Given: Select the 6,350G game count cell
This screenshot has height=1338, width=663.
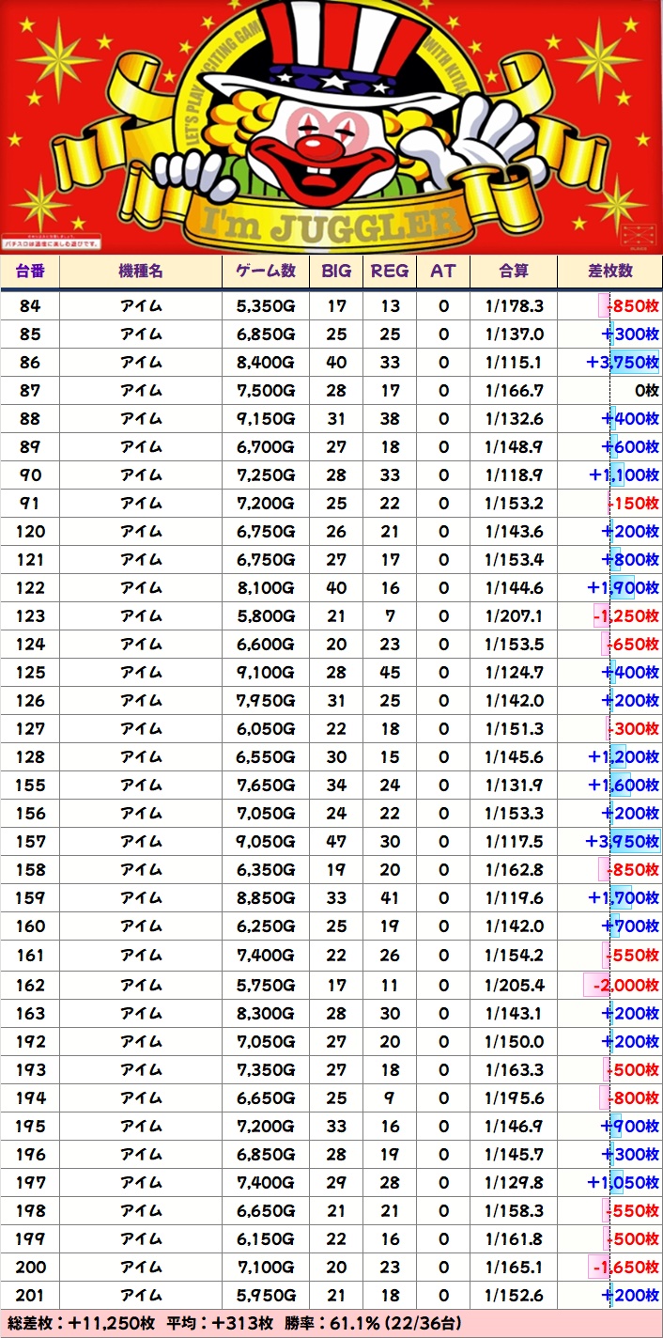Looking at the screenshot, I should point(267,870).
